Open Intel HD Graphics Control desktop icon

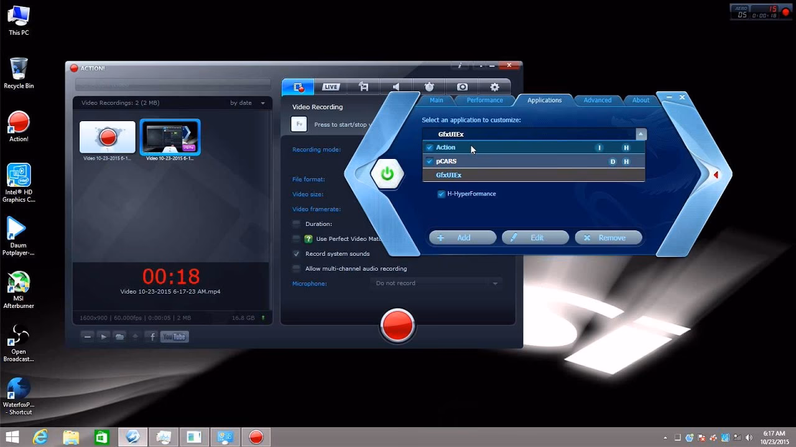[19, 183]
